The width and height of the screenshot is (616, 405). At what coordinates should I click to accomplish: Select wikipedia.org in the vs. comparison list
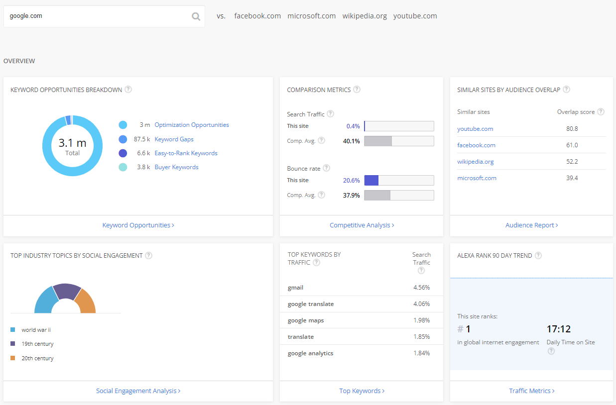point(365,16)
